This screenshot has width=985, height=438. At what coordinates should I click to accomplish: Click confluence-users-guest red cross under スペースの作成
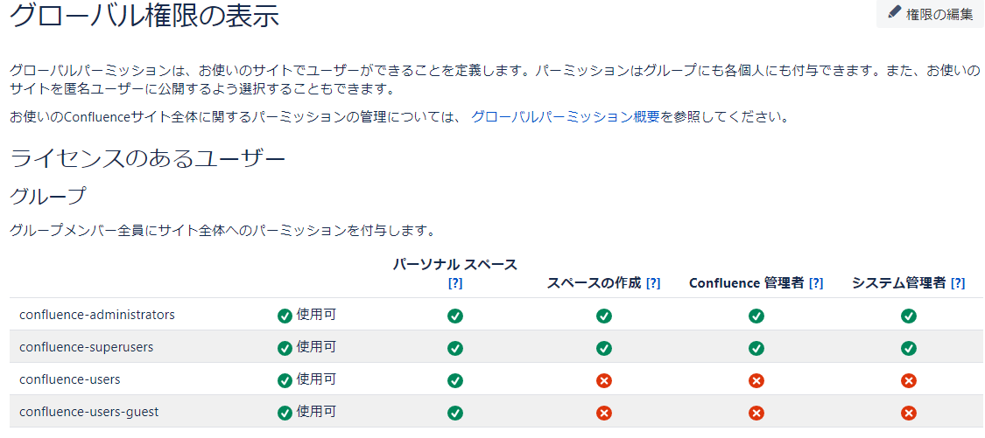[603, 413]
